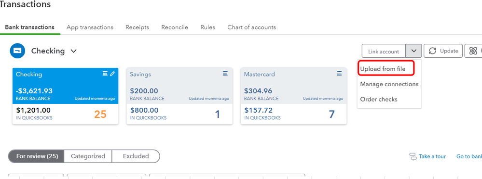This screenshot has height=179, width=482.
Task: Click the $800.00 in QuickBooks amount
Action: pyautogui.click(x=144, y=110)
